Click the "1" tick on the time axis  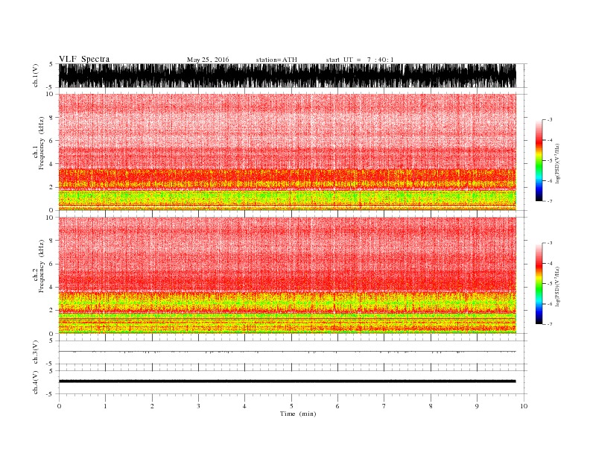105,406
